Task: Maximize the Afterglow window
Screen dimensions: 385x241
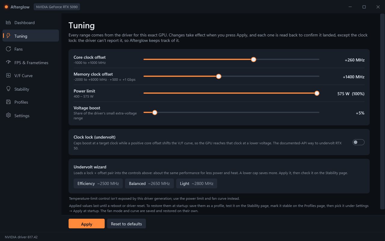Action: [x=364, y=7]
